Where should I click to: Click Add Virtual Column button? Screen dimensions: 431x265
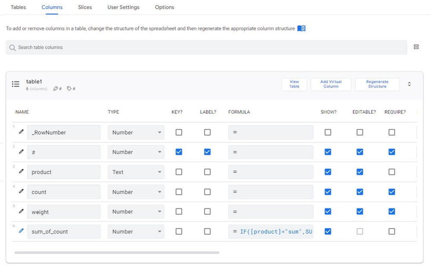point(331,84)
